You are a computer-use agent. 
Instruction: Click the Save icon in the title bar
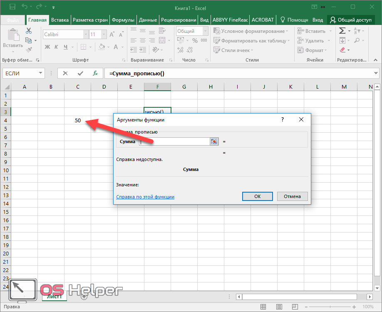pyautogui.click(x=12, y=7)
